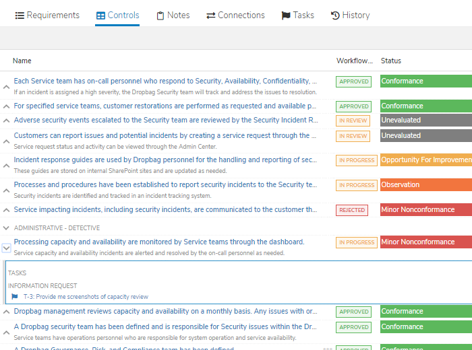This screenshot has width=472, height=350.
Task: Click the orange Observation status cell
Action: pyautogui.click(x=426, y=185)
